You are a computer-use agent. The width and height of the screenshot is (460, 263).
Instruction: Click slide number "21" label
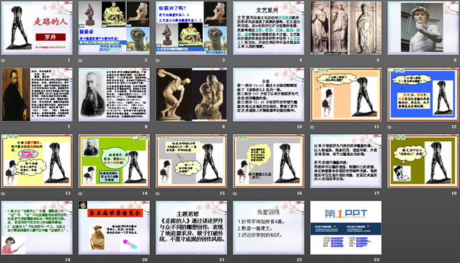[x=222, y=260]
